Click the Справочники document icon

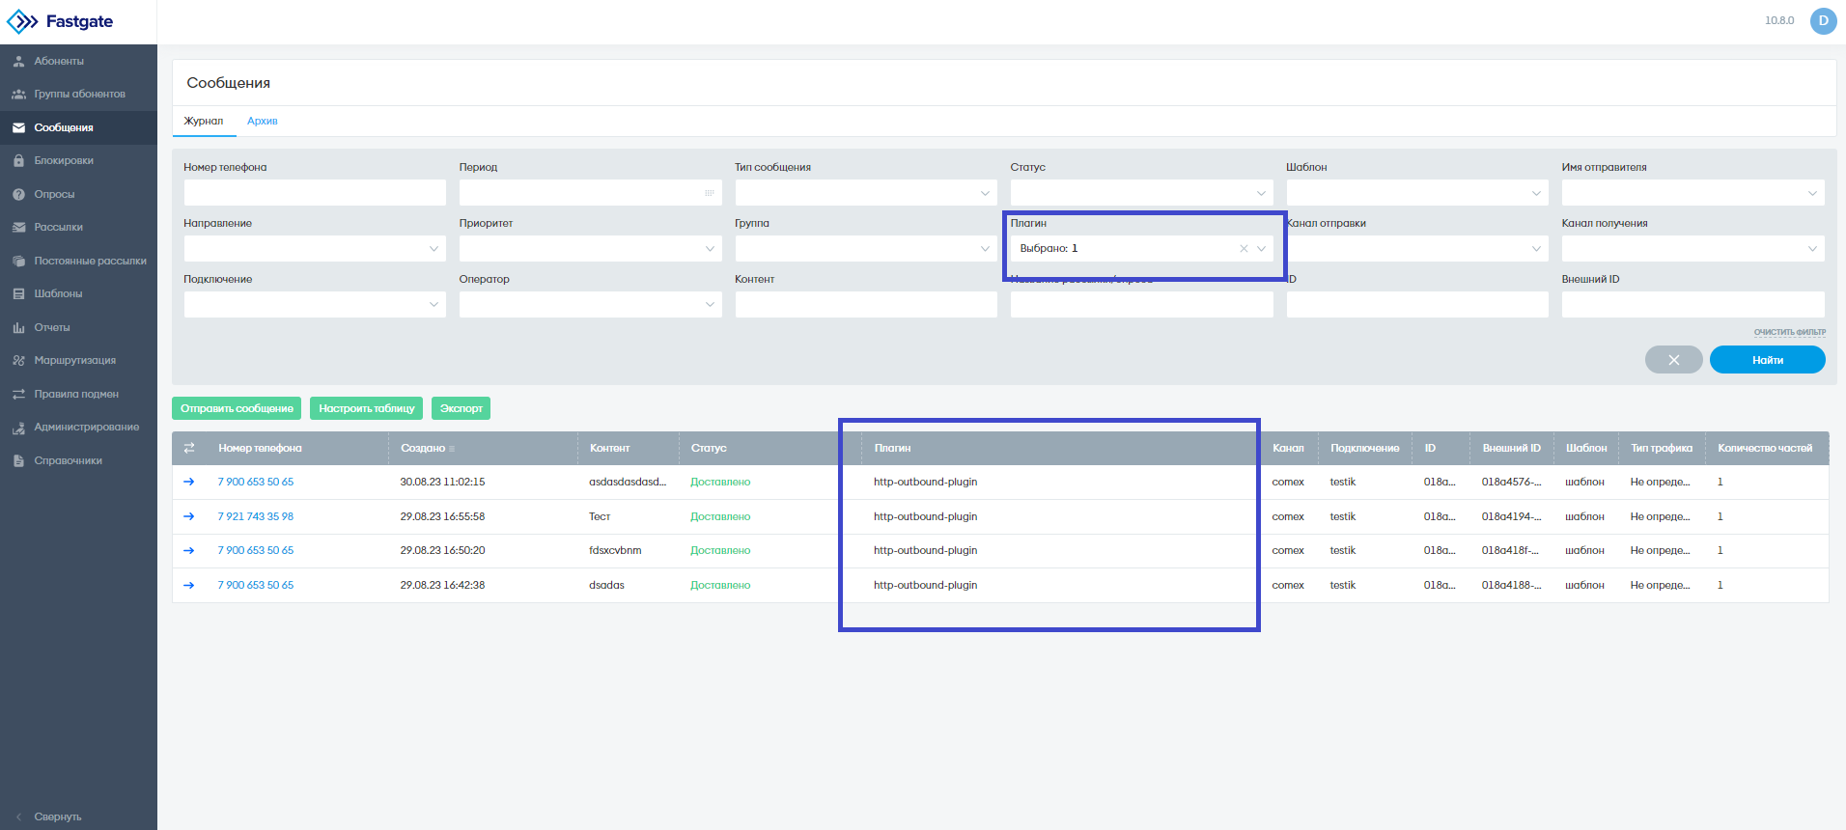[x=18, y=460]
